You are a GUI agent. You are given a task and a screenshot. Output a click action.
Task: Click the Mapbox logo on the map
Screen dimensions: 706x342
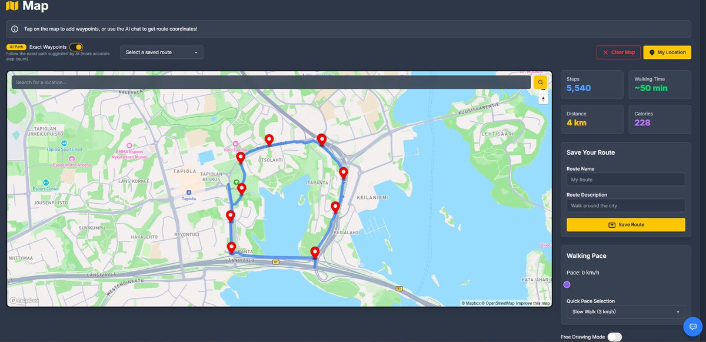tap(24, 300)
